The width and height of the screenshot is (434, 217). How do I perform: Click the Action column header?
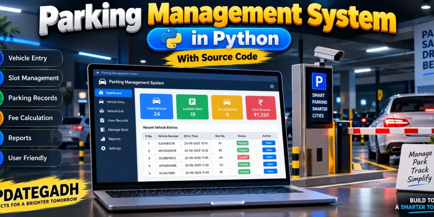(267, 136)
